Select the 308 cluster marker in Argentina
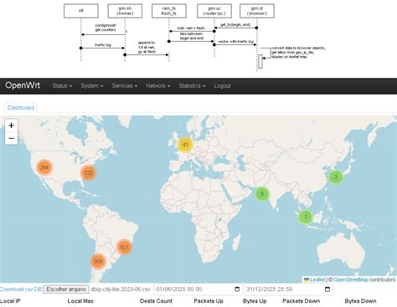The height and width of the screenshot is (307, 397). point(98,261)
